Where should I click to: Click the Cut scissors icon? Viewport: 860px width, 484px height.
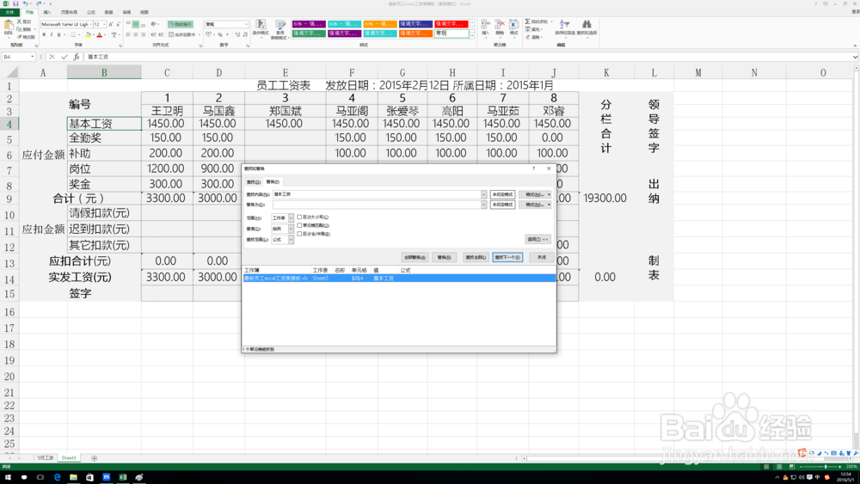(x=19, y=21)
